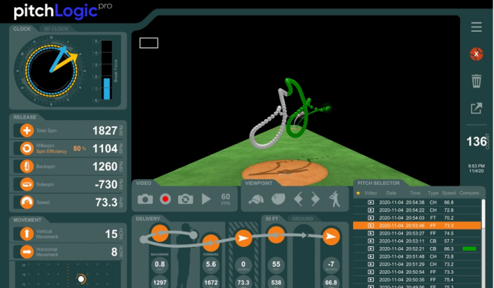
Task: Play the pitch video
Action: [207, 200]
